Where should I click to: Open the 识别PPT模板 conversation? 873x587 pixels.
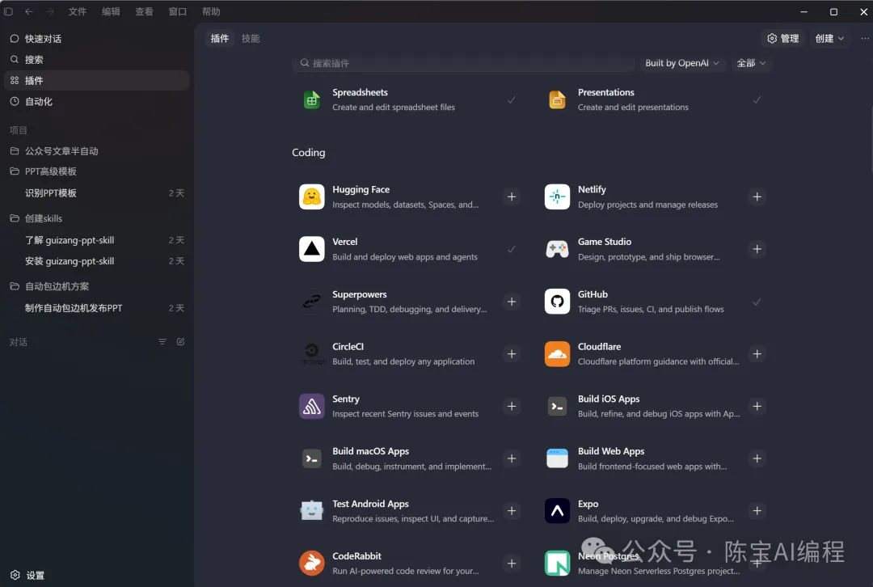coord(97,192)
